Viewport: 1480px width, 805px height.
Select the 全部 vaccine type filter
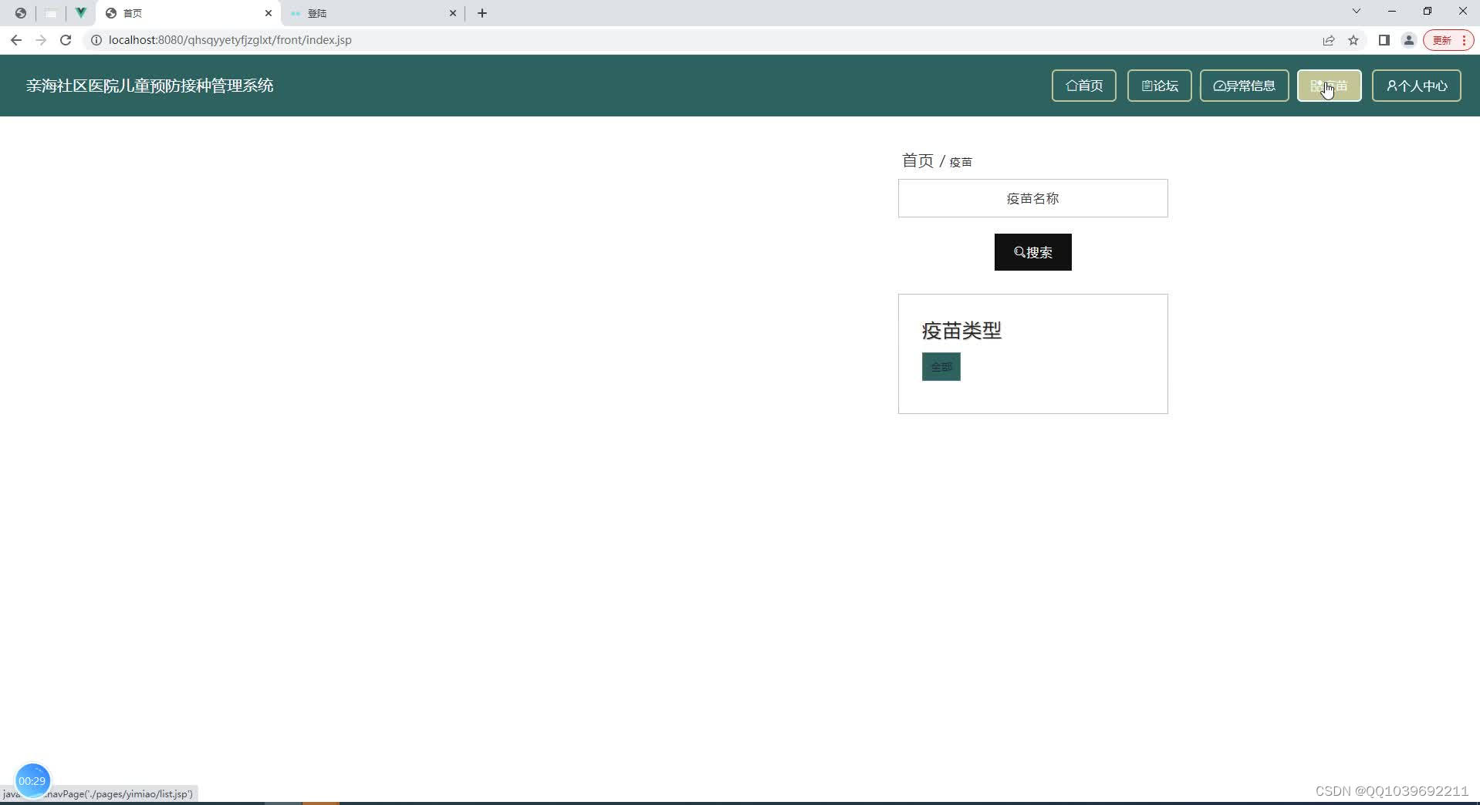[941, 367]
